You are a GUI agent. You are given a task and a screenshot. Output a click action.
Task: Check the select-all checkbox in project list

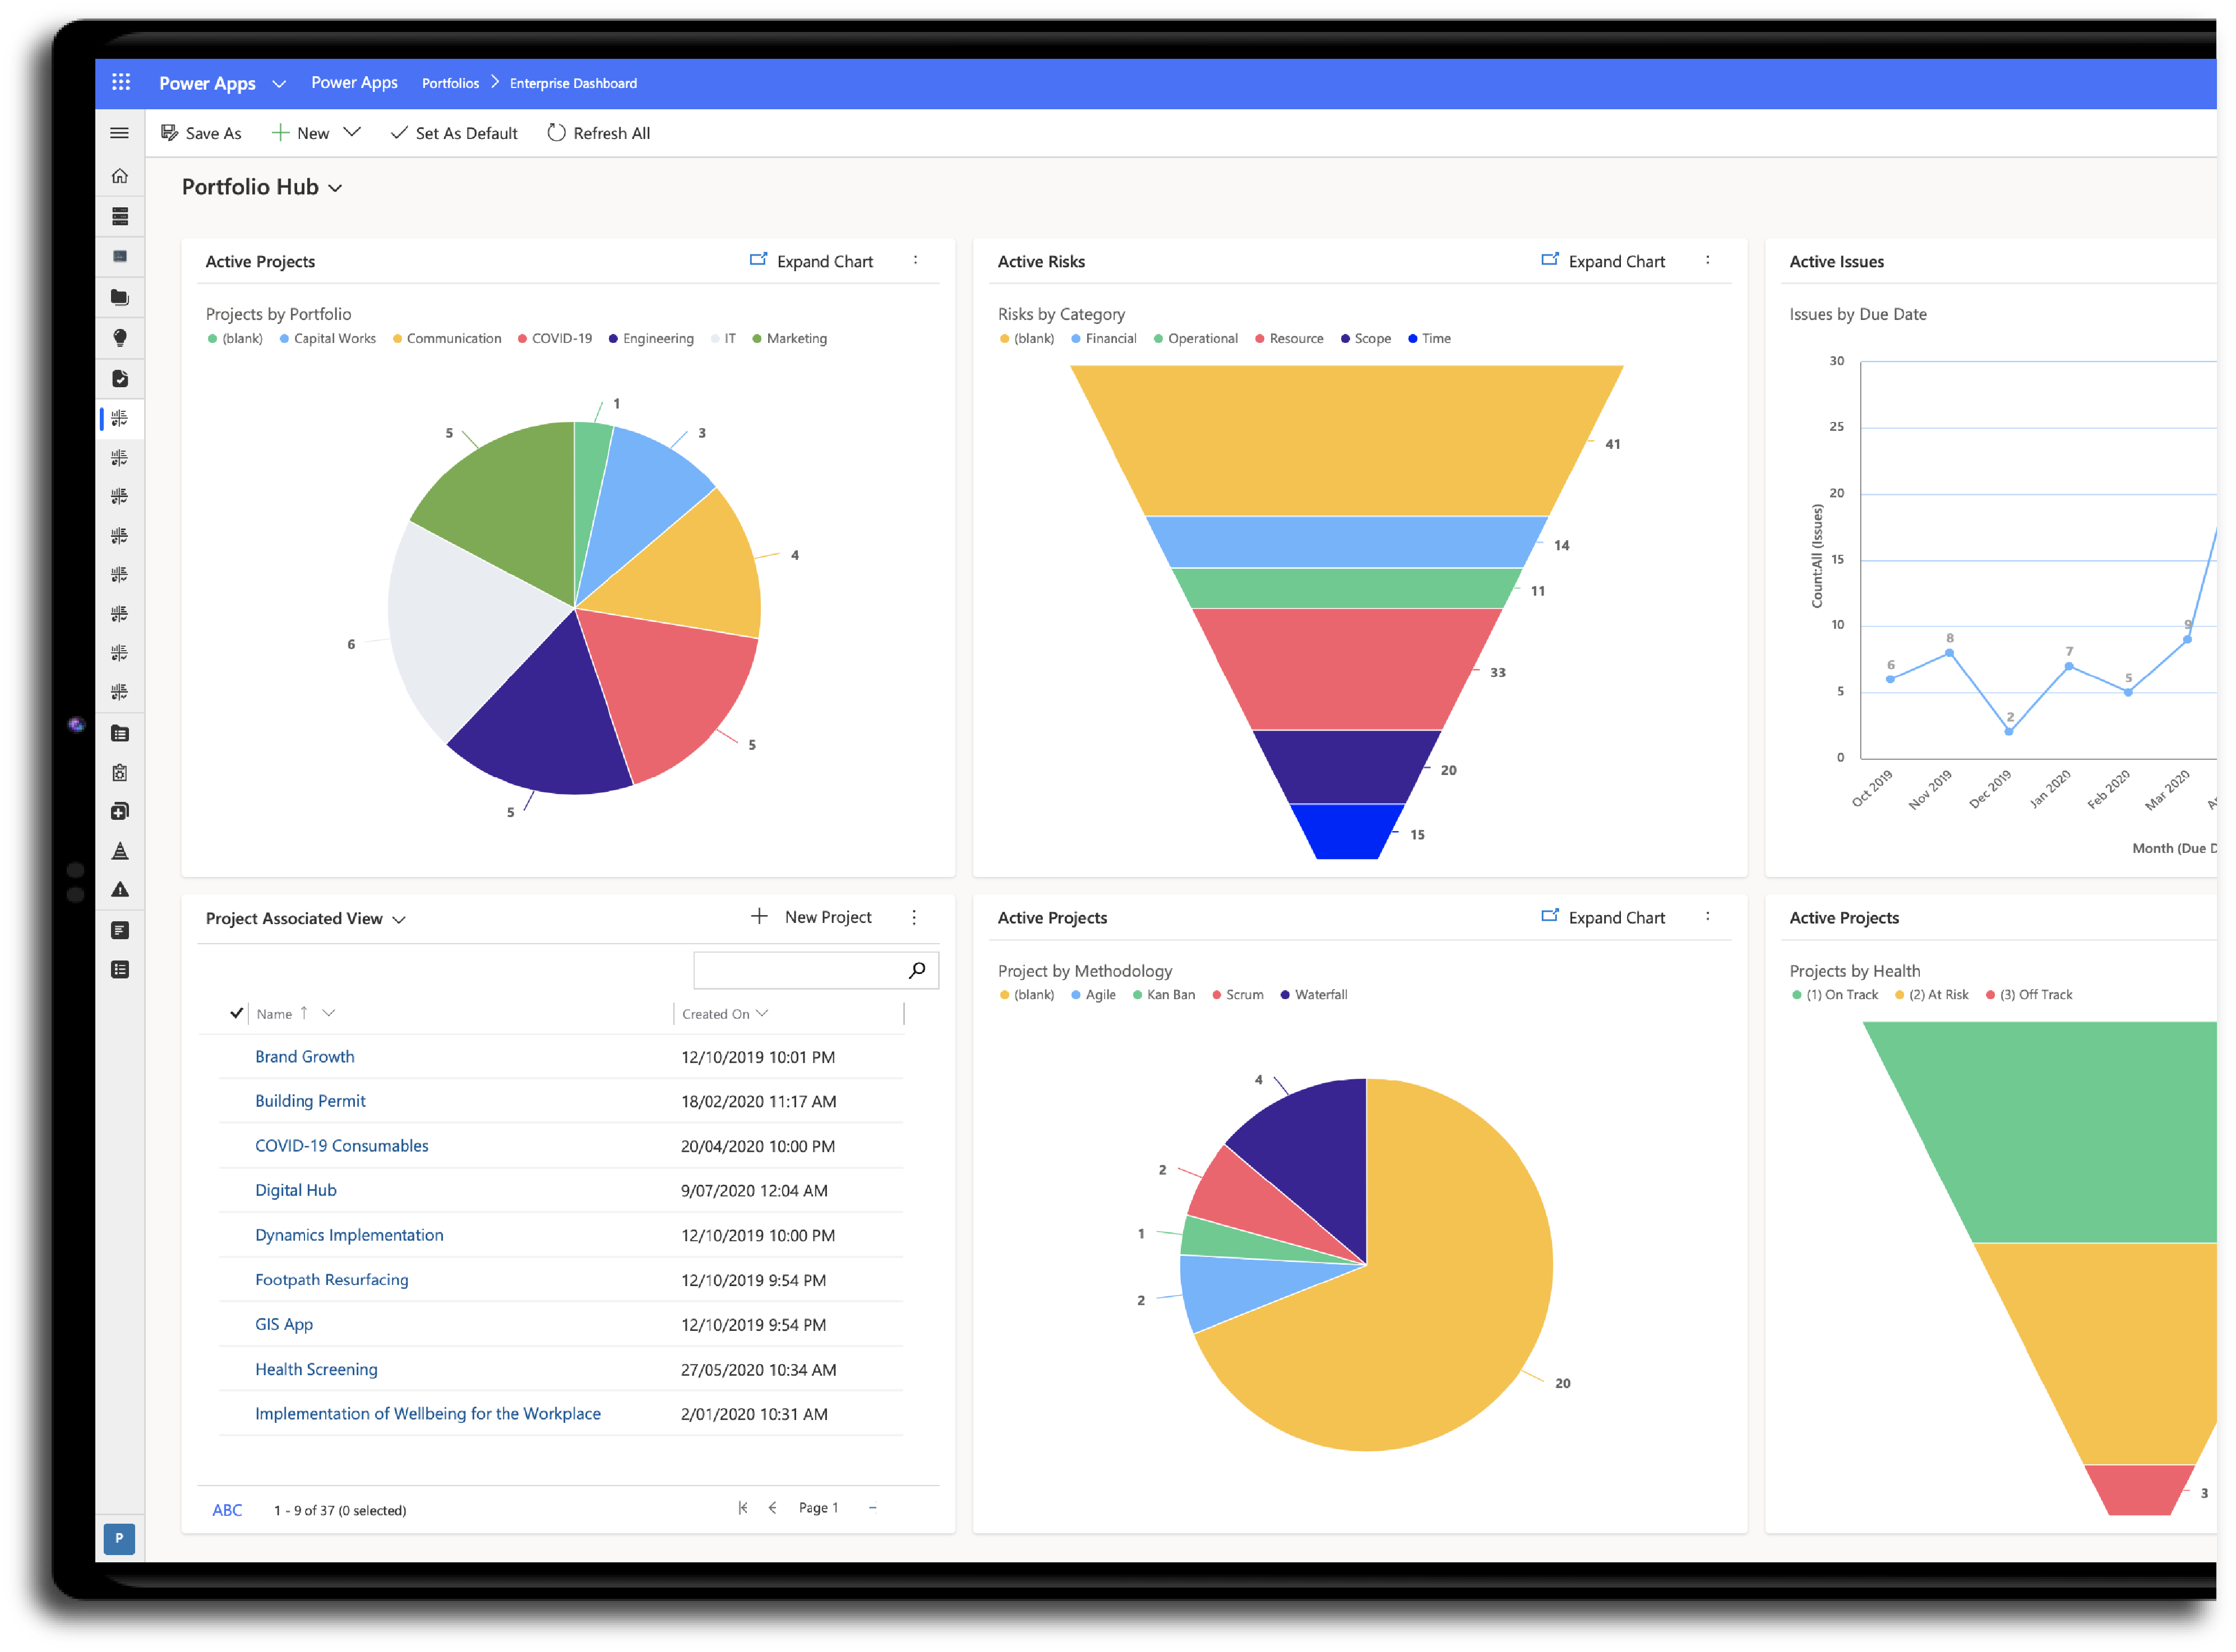click(x=236, y=1013)
